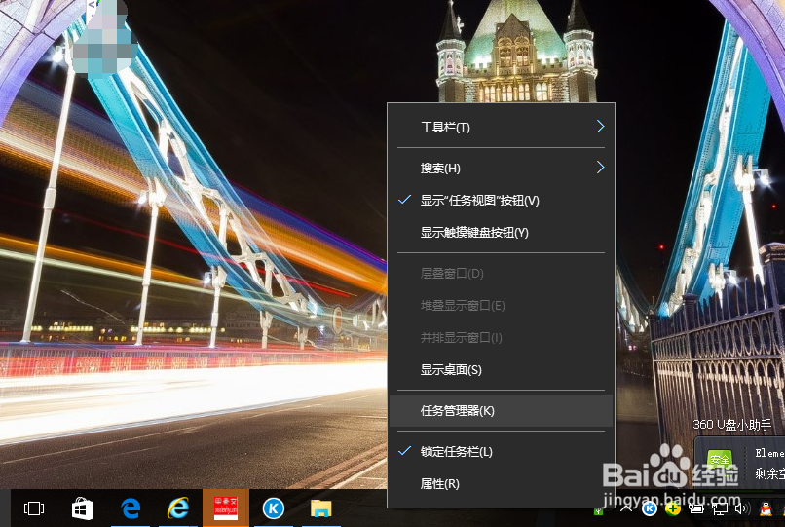Image resolution: width=785 pixels, height=527 pixels.
Task: Open the 搜索(H) submenu entry
Action: click(x=501, y=169)
